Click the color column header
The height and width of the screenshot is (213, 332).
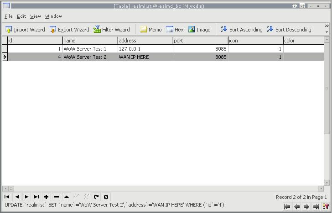(304, 41)
